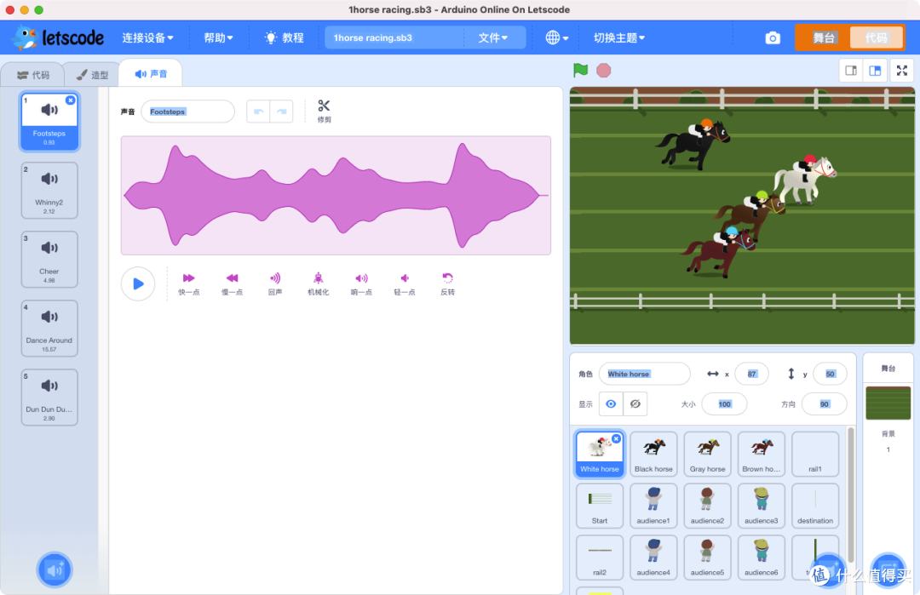Select the Cheer sound
This screenshot has width=920, height=595.
(x=49, y=260)
